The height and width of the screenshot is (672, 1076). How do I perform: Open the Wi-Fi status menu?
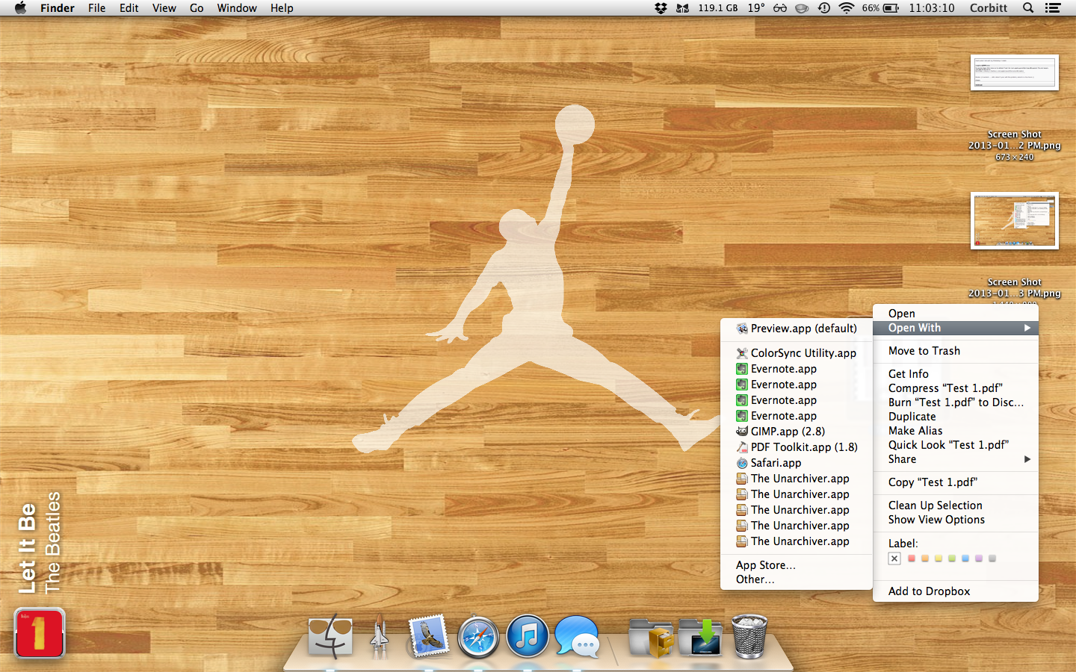pyautogui.click(x=846, y=8)
